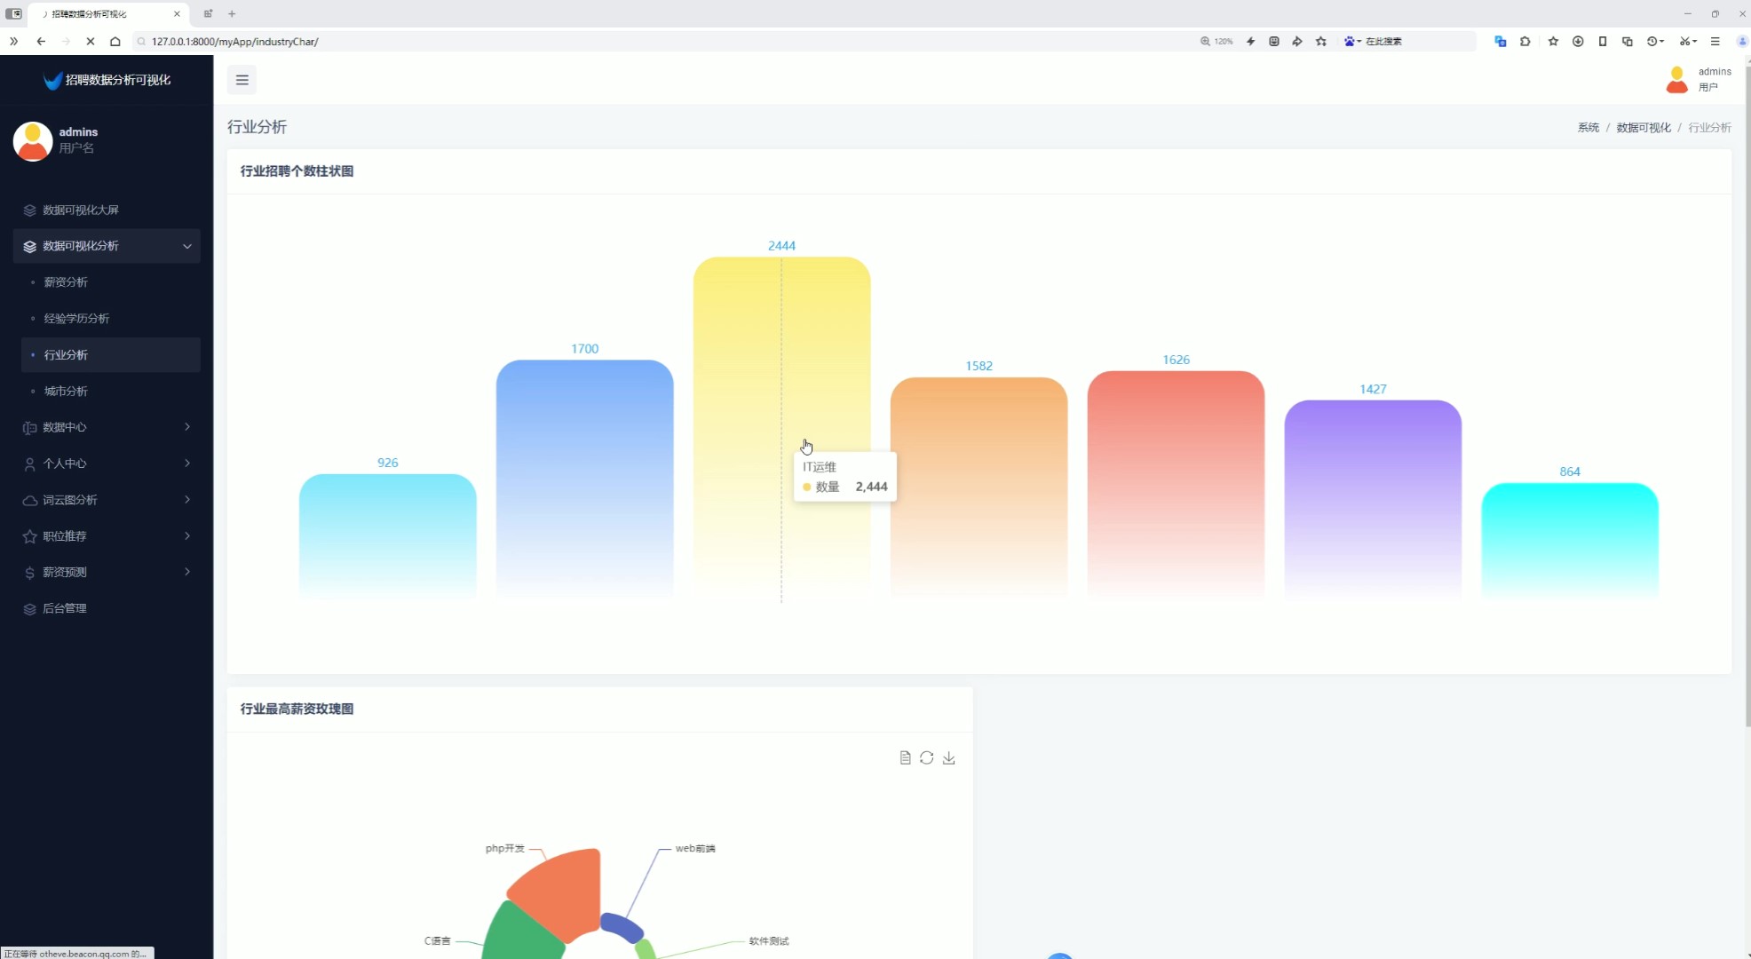Collapse the 数据可视化分析 menu
The height and width of the screenshot is (959, 1751).
pyautogui.click(x=107, y=246)
